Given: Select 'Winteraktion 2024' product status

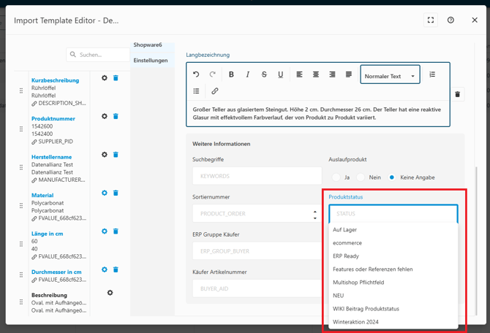Looking at the screenshot, I should (355, 322).
